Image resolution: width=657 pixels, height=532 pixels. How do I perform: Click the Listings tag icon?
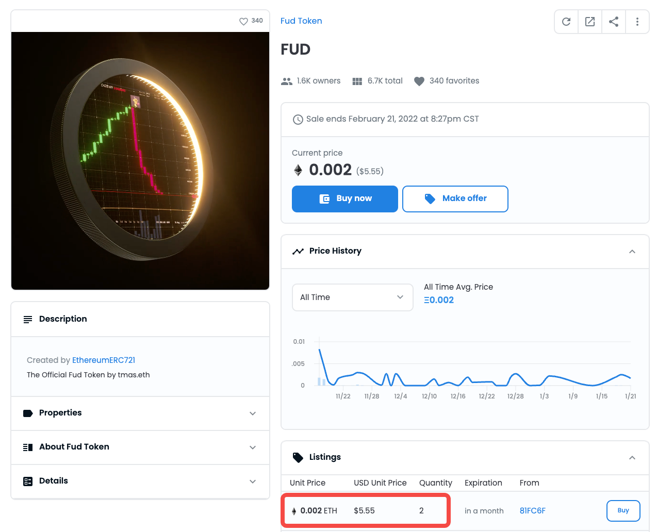tap(298, 457)
